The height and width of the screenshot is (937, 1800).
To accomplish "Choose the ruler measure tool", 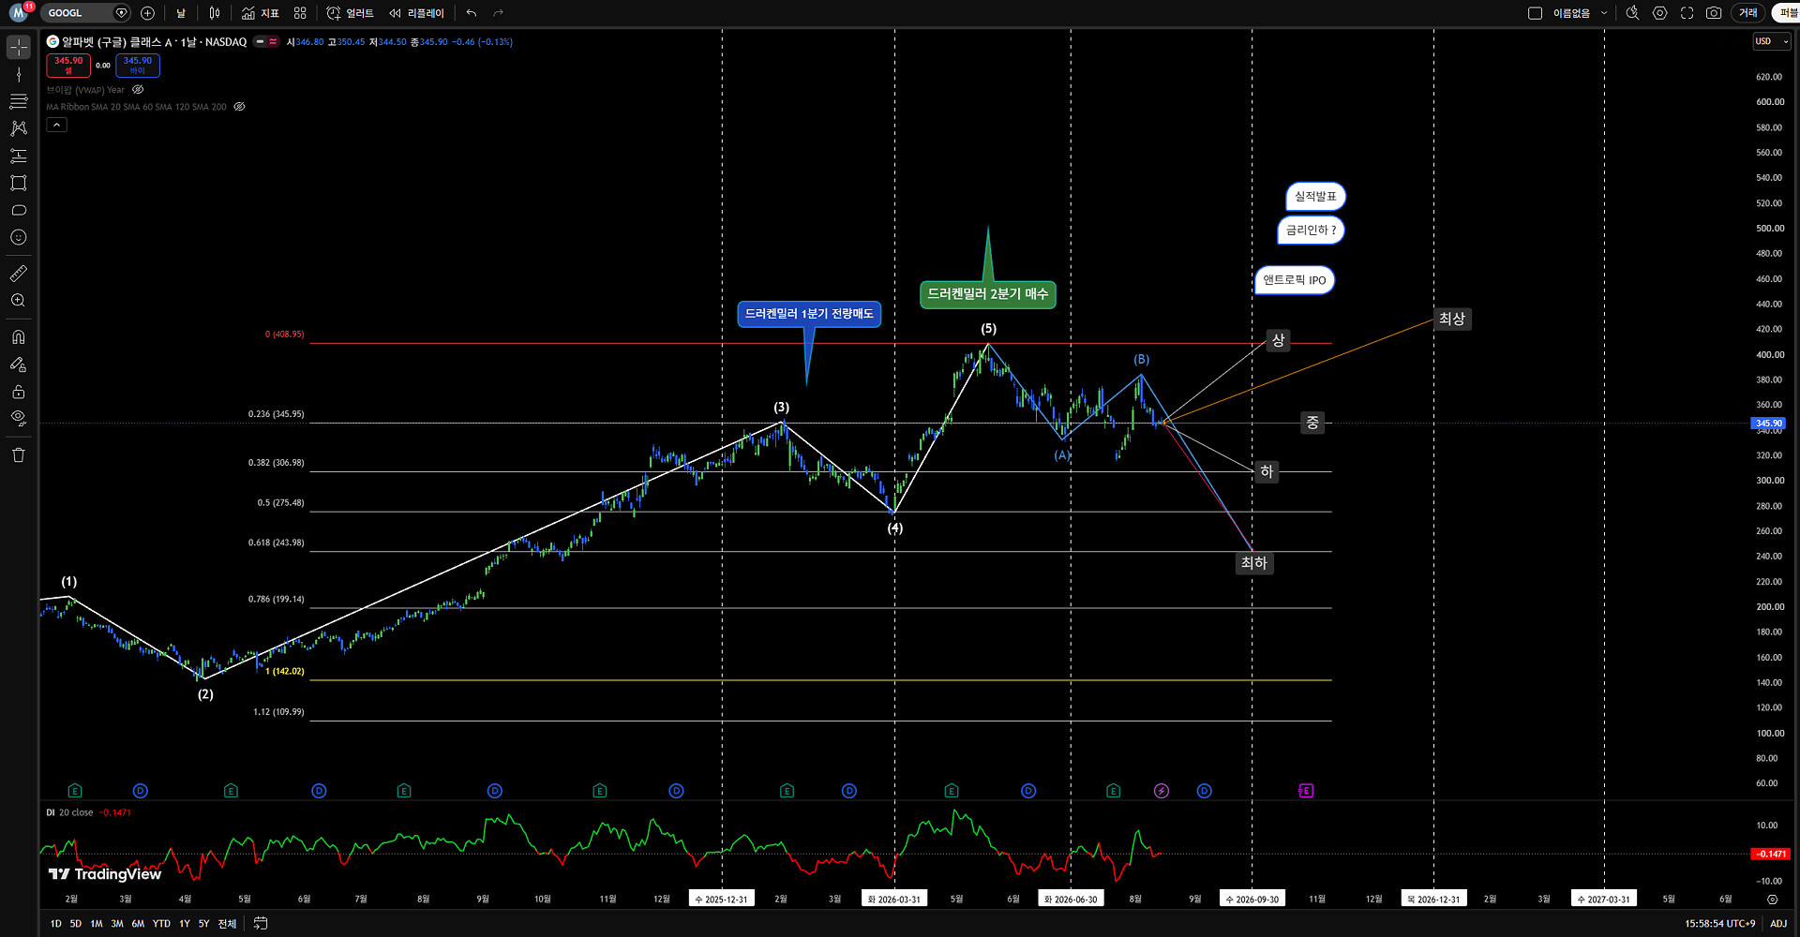I will point(19,274).
